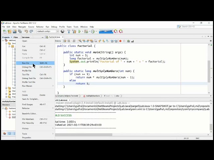
Task: Choose Find Usages from context menu
Action: click(35, 104)
